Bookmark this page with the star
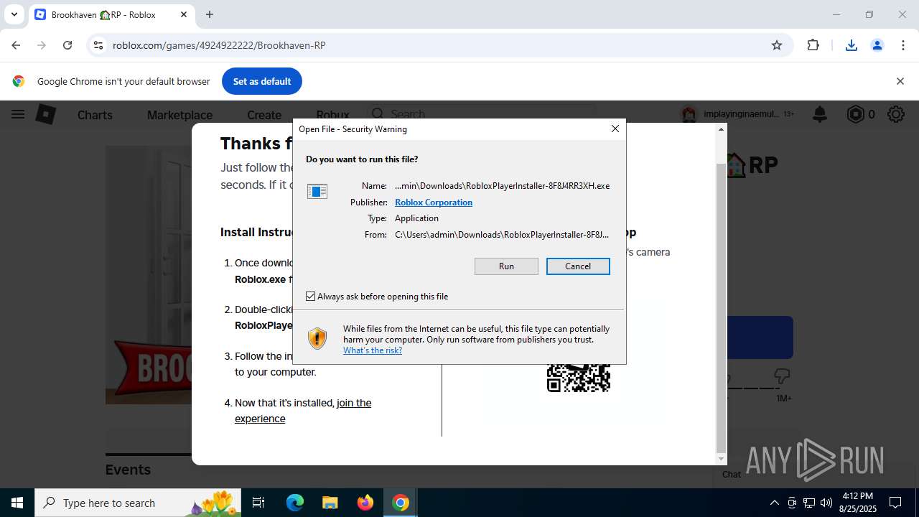919x517 pixels. (777, 45)
